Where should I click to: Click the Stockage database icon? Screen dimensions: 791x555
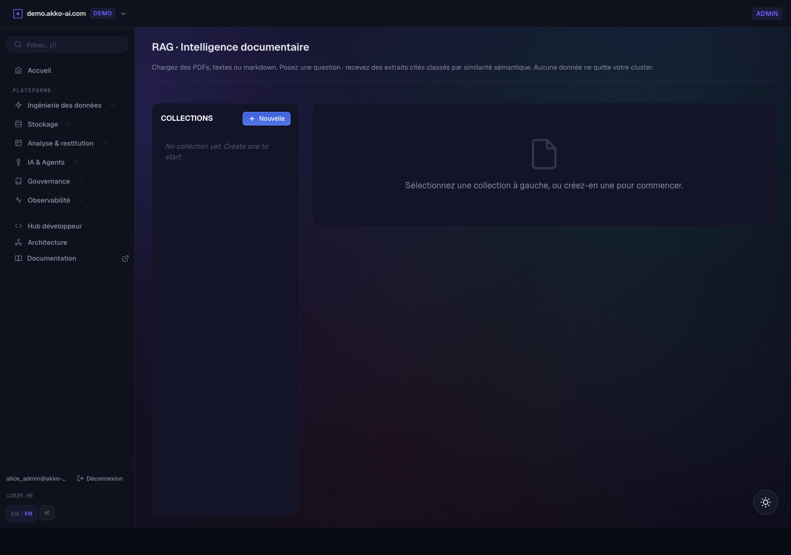point(18,125)
